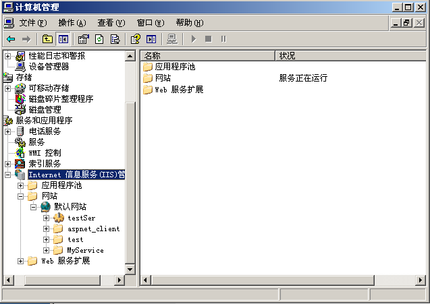
Task: Select 应用程序池 in the right pane list
Action: 175,67
